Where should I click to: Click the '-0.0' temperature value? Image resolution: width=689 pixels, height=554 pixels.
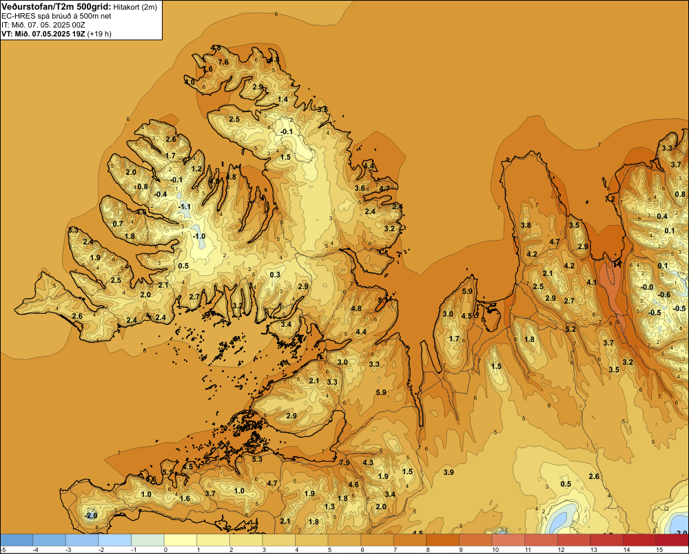pyautogui.click(x=647, y=287)
